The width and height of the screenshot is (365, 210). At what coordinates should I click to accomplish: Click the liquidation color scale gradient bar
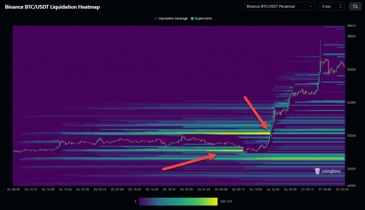pos(178,201)
